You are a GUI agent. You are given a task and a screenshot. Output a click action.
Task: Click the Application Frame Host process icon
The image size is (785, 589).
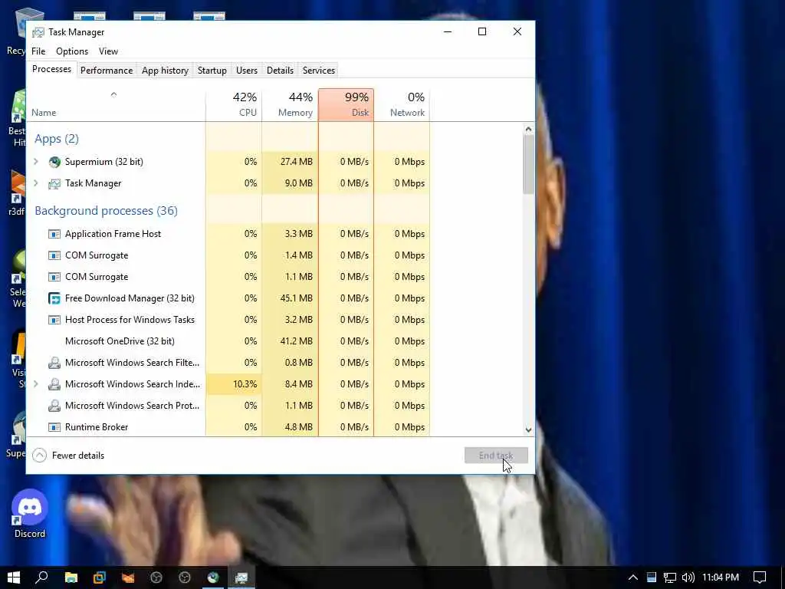[x=54, y=234]
